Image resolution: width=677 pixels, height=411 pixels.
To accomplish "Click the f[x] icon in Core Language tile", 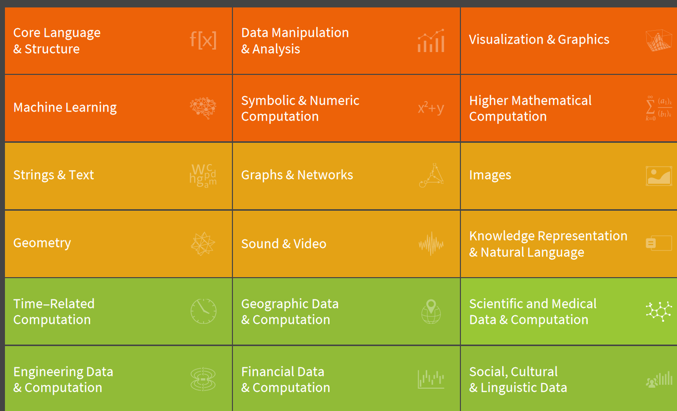I will coord(203,40).
